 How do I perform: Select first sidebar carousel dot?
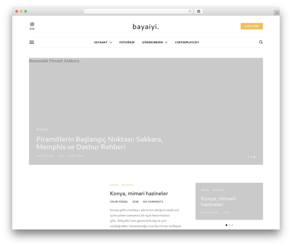click(226, 225)
